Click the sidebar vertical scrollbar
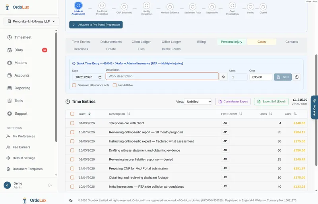 pos(56,87)
